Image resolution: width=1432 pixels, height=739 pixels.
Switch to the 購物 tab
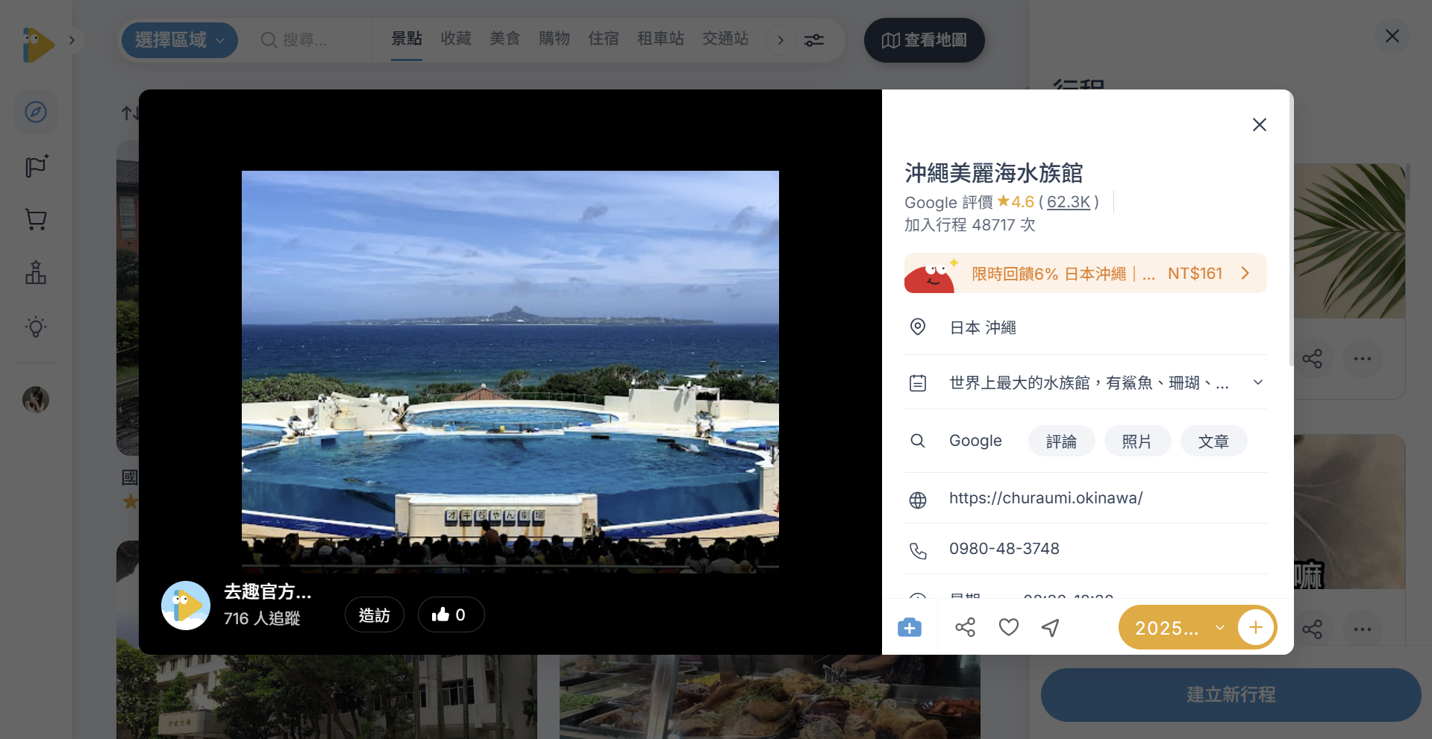tap(554, 39)
